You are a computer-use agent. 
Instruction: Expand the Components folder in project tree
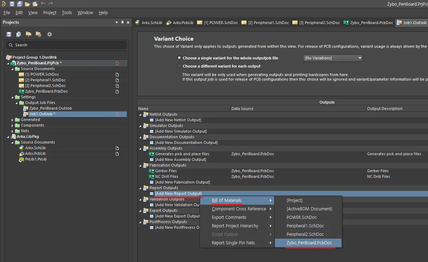pyautogui.click(x=13, y=125)
